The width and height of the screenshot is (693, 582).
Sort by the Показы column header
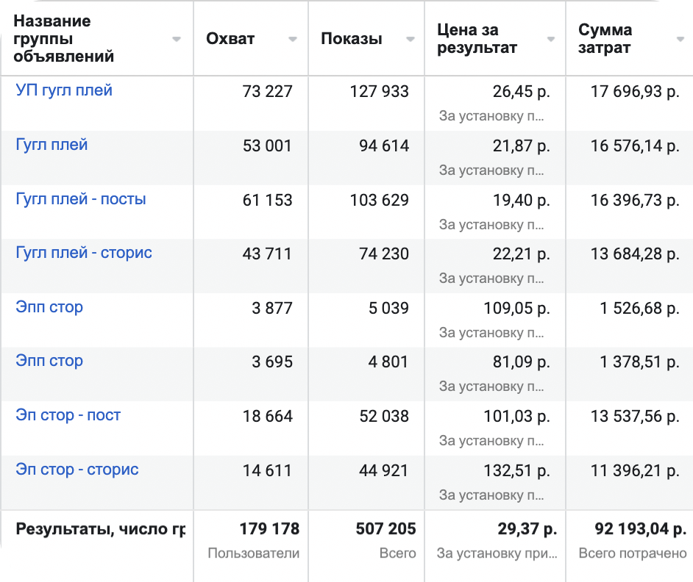tap(352, 40)
